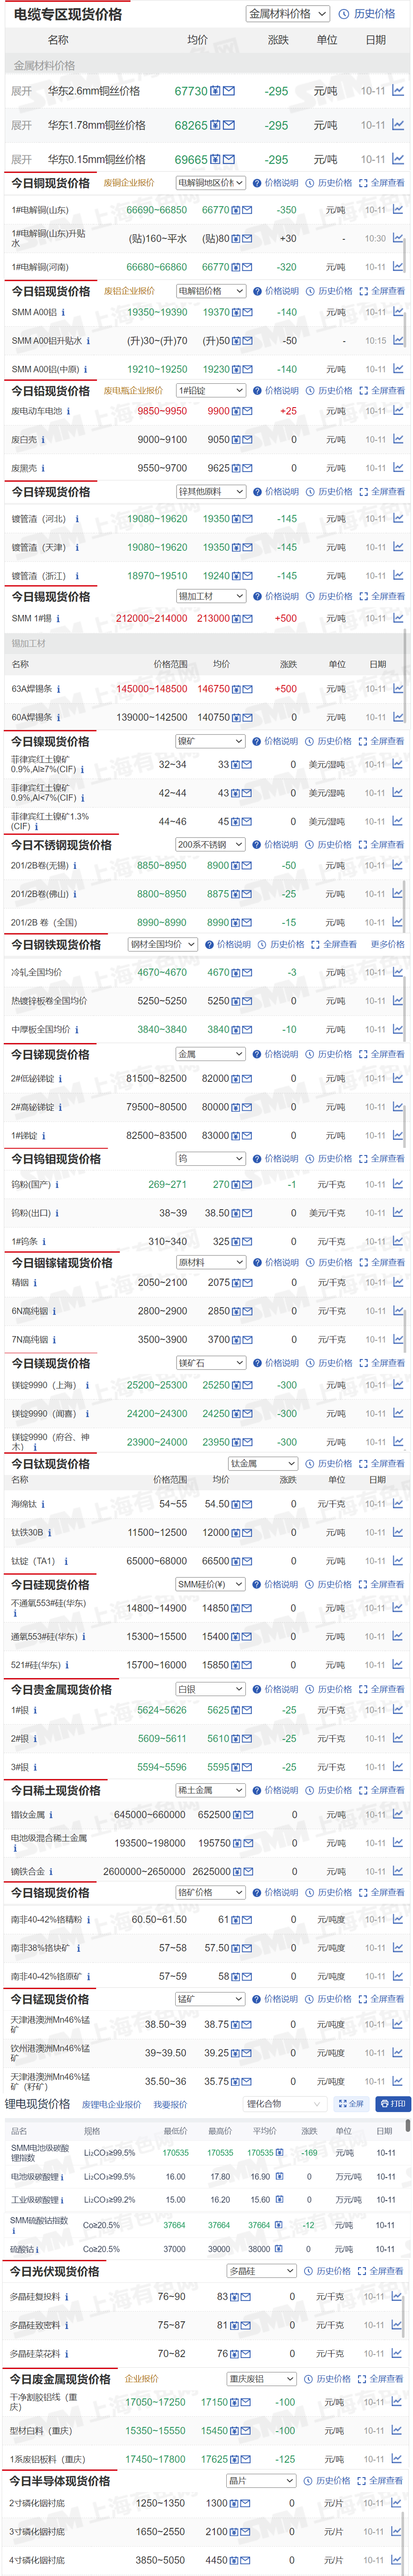Open 电解铝价格 dropdown
Image resolution: width=413 pixels, height=2576 pixels.
[211, 291]
